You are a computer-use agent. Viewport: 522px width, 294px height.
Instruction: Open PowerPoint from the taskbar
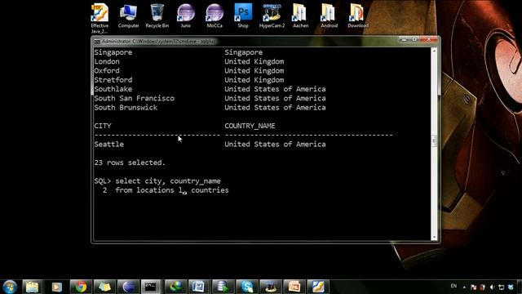coord(294,287)
